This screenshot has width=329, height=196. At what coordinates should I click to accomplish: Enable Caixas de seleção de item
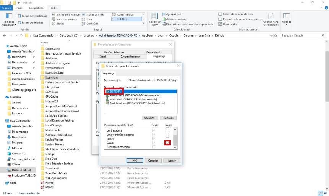(220, 14)
